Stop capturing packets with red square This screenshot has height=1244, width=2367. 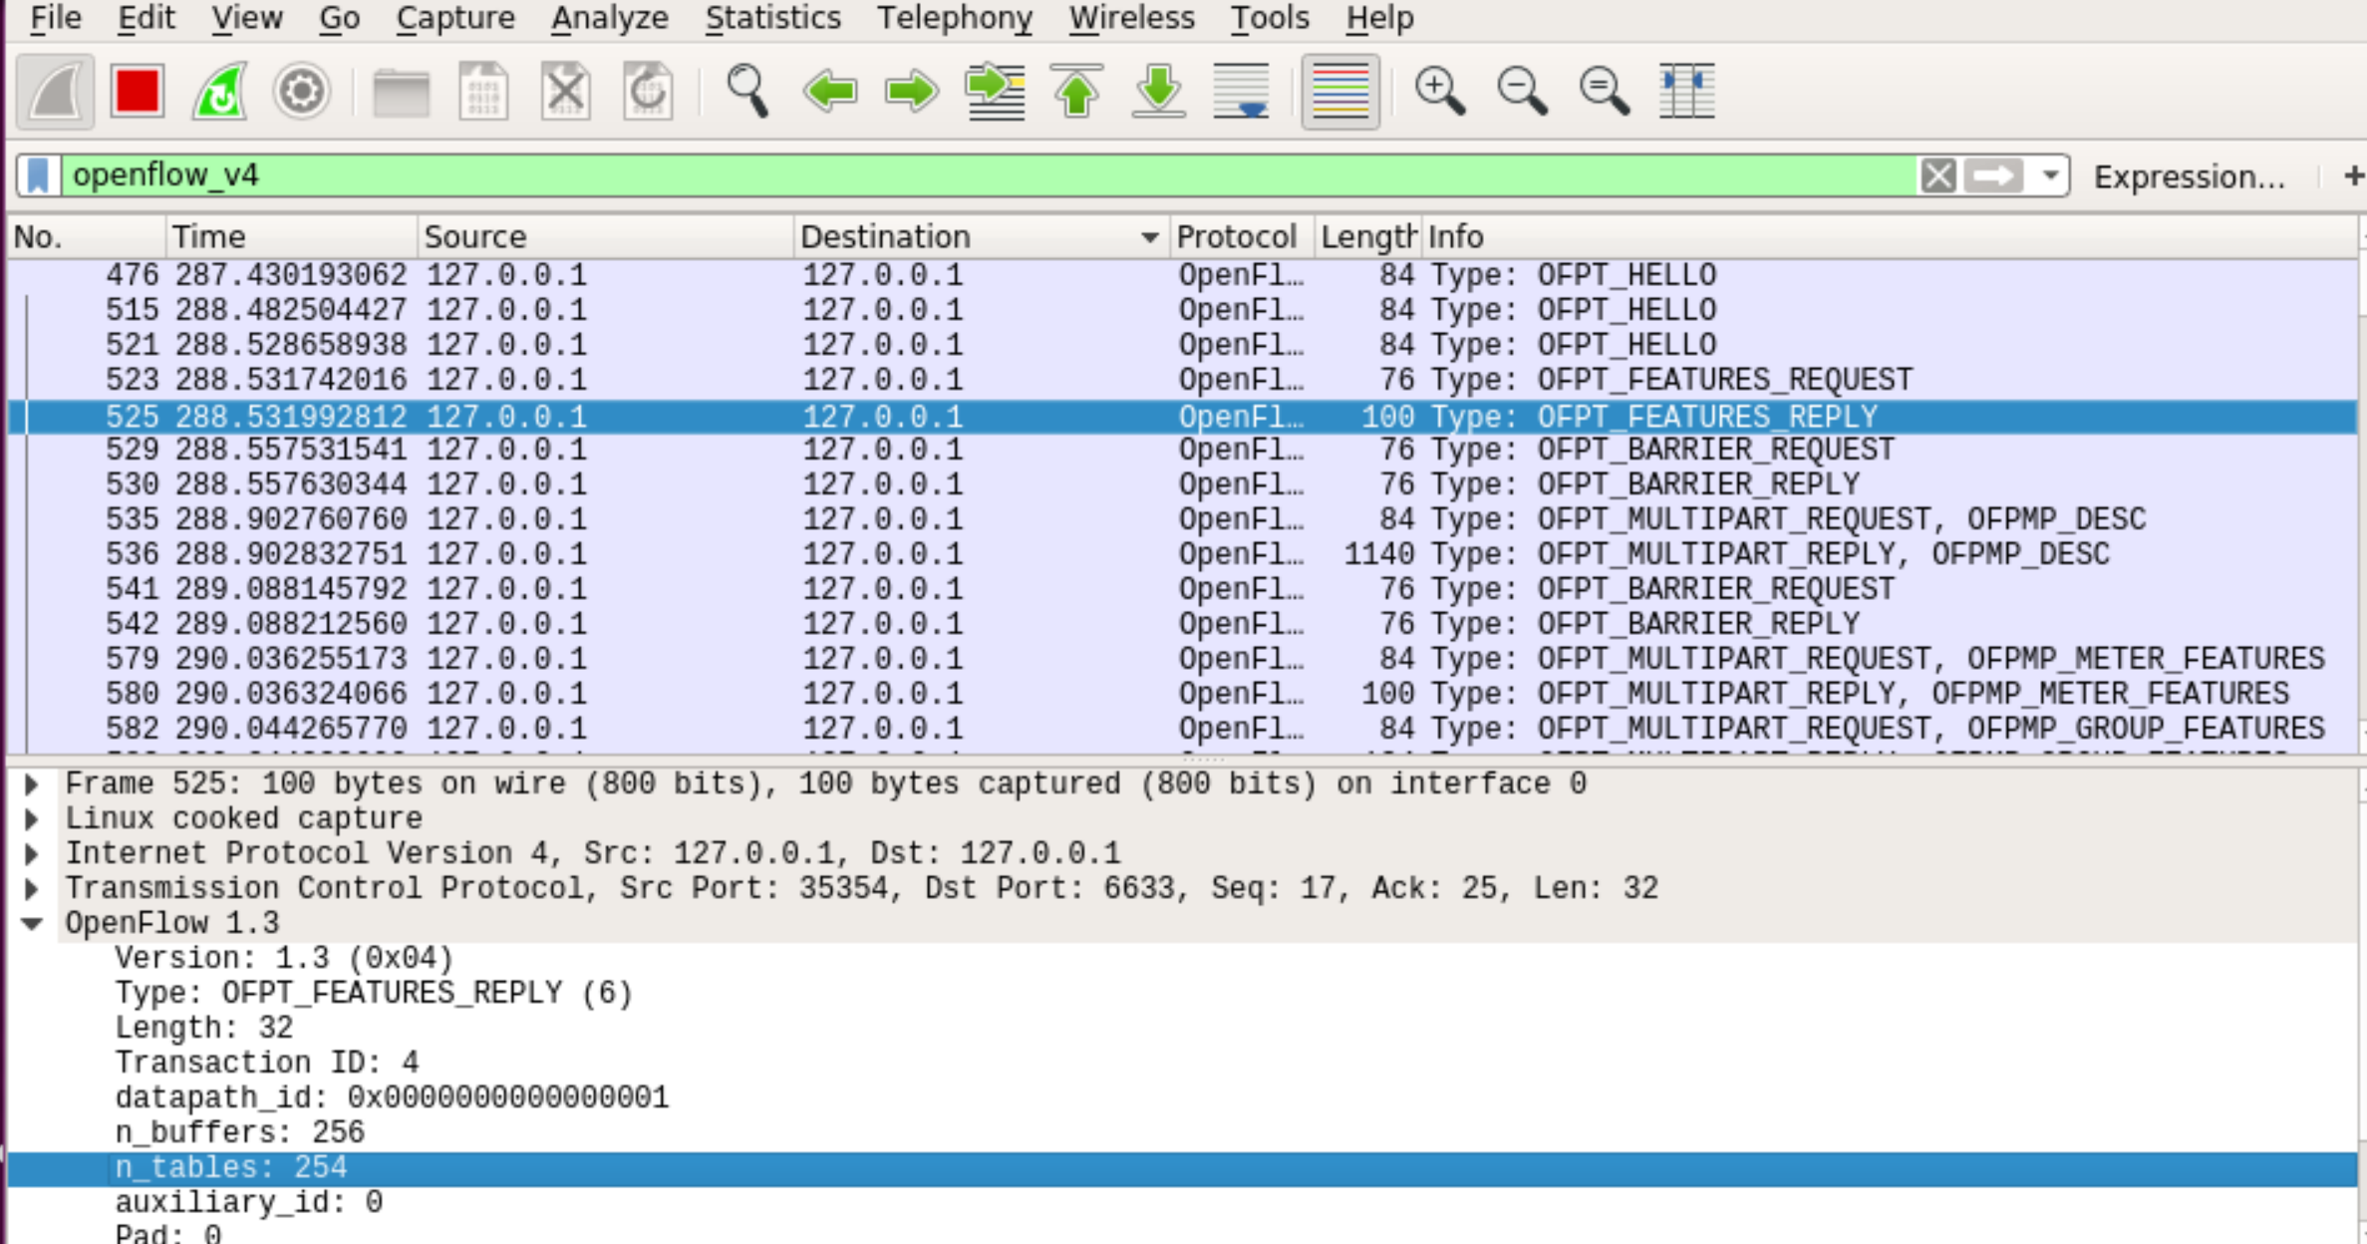[137, 92]
